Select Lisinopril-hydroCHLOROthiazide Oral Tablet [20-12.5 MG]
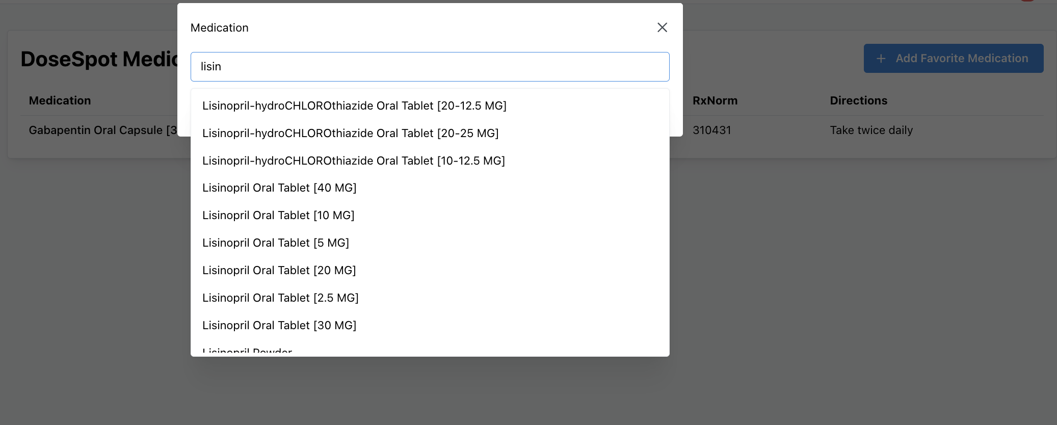Image resolution: width=1057 pixels, height=425 pixels. pyautogui.click(x=354, y=105)
